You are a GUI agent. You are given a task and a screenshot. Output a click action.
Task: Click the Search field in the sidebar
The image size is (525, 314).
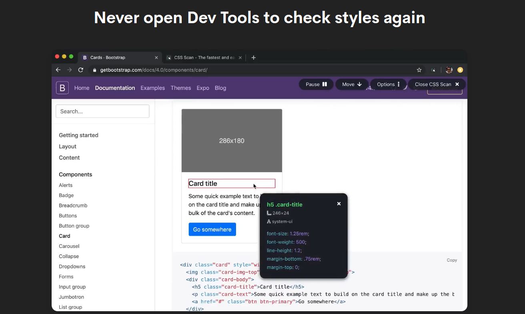(x=102, y=111)
